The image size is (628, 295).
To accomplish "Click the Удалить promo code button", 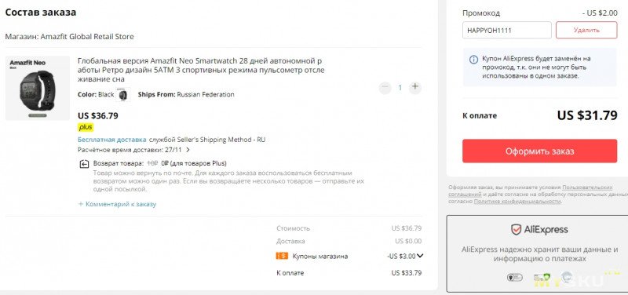I will 586,30.
